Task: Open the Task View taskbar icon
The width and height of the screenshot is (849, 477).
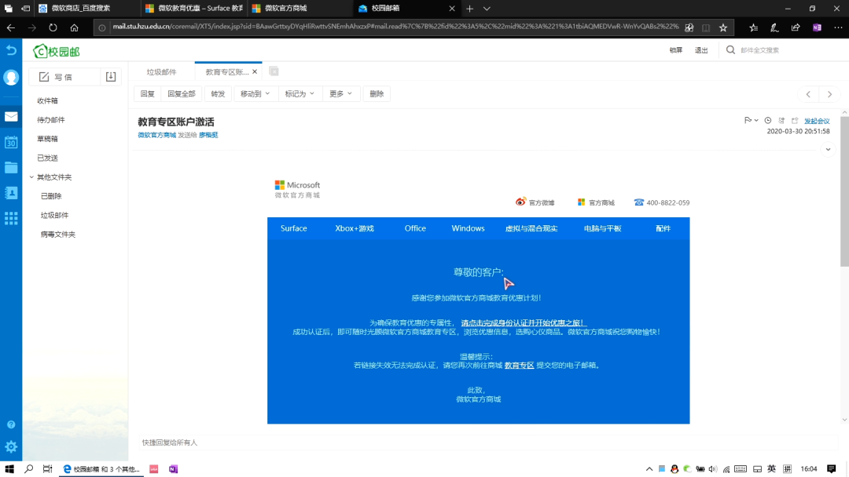Action: (48, 469)
